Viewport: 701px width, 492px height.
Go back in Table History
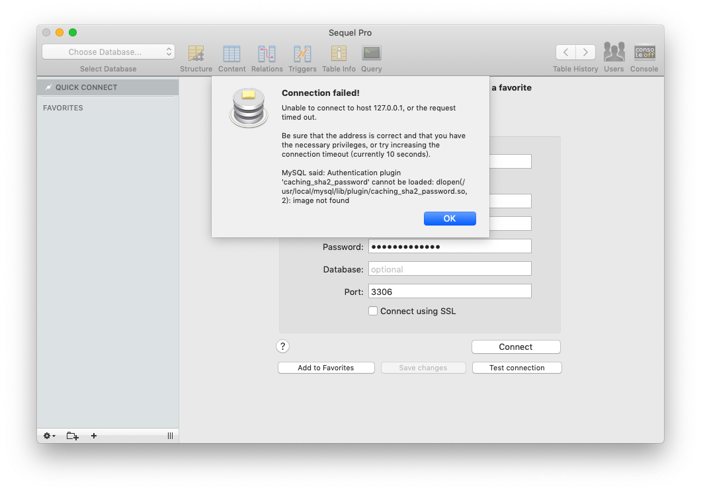566,52
